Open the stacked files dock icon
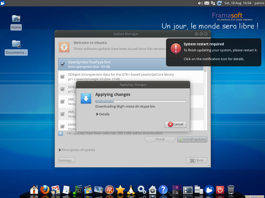Screen dimensions: 265x198 point(198,190)
